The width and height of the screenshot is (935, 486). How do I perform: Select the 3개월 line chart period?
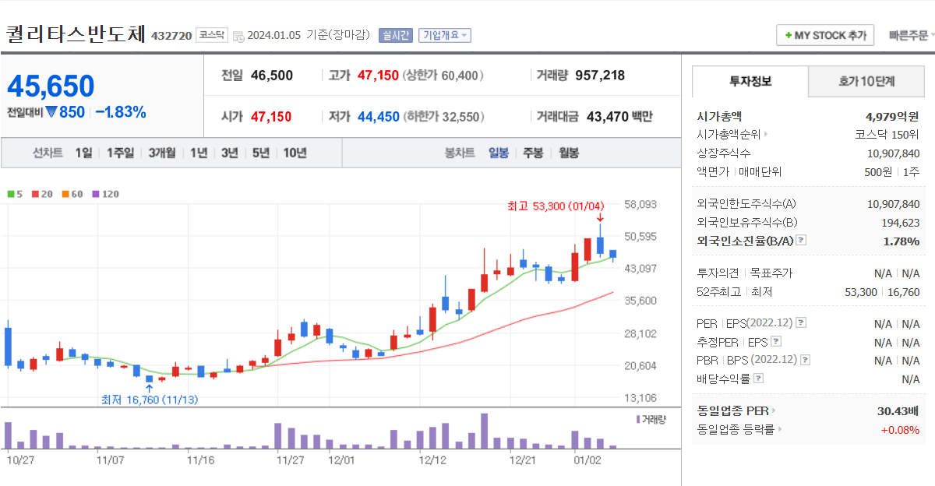[x=162, y=153]
